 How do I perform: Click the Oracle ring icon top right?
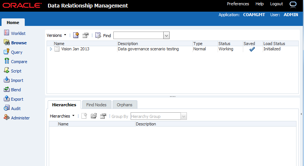(x=293, y=4)
